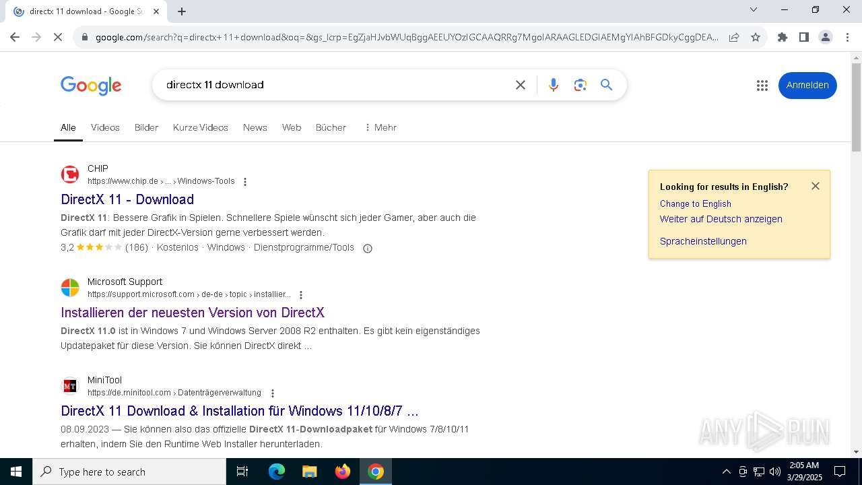
Task: Stop loading the page
Action: (x=58, y=37)
